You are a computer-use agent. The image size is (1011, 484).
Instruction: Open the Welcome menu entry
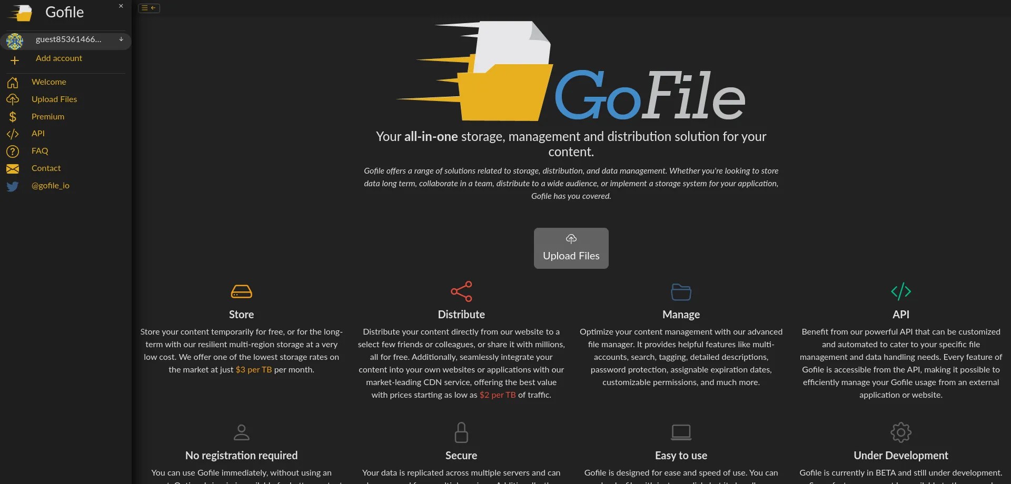pos(49,82)
